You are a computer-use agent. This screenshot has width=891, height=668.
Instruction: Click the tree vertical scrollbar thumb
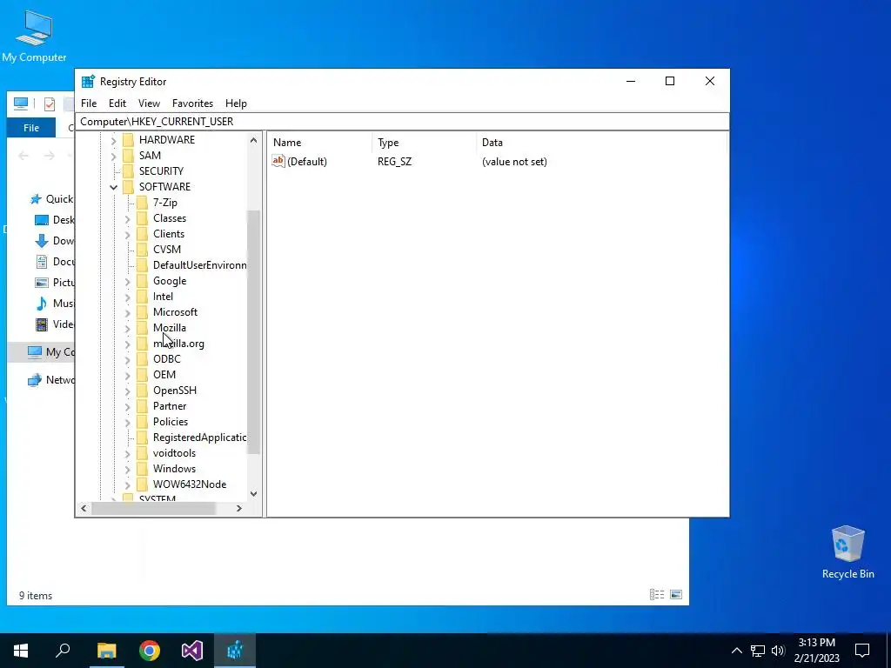click(253, 332)
